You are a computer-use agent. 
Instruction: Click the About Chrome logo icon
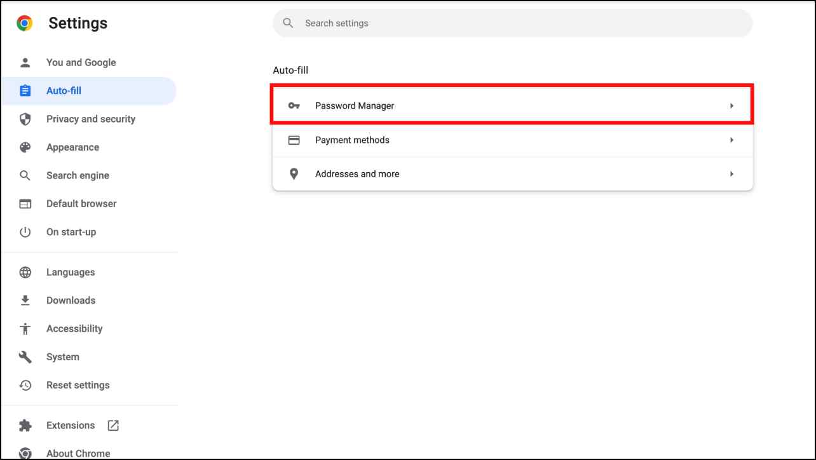[25, 454]
